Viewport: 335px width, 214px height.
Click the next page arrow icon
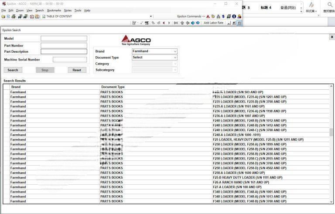[x=169, y=23]
